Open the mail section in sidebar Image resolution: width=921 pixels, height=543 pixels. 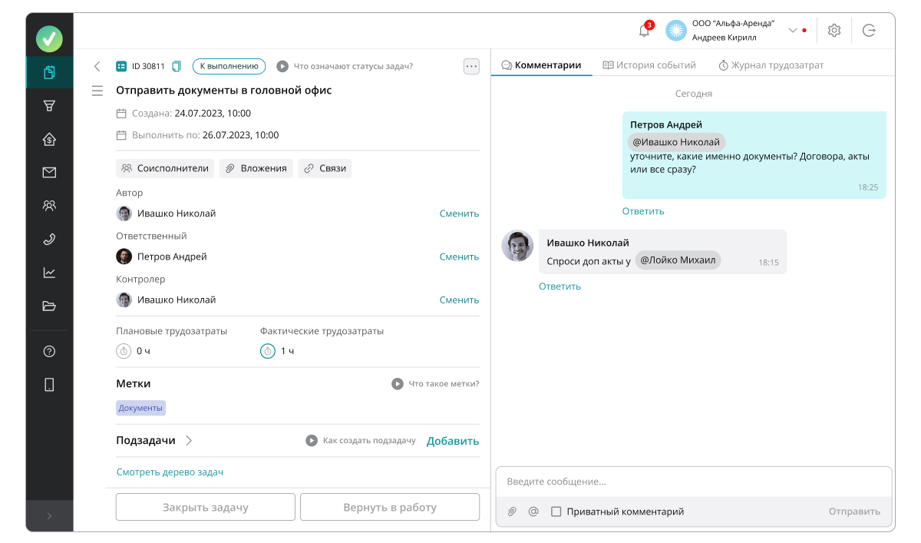[49, 173]
